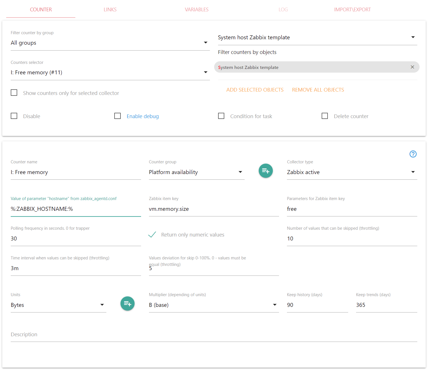Remove System host Zabbix template chip

tap(412, 67)
